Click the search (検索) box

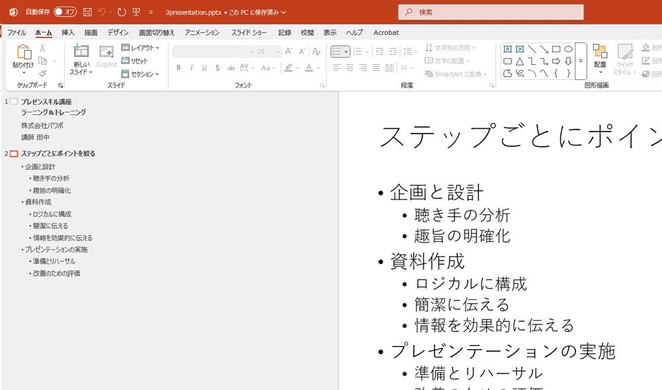point(491,13)
